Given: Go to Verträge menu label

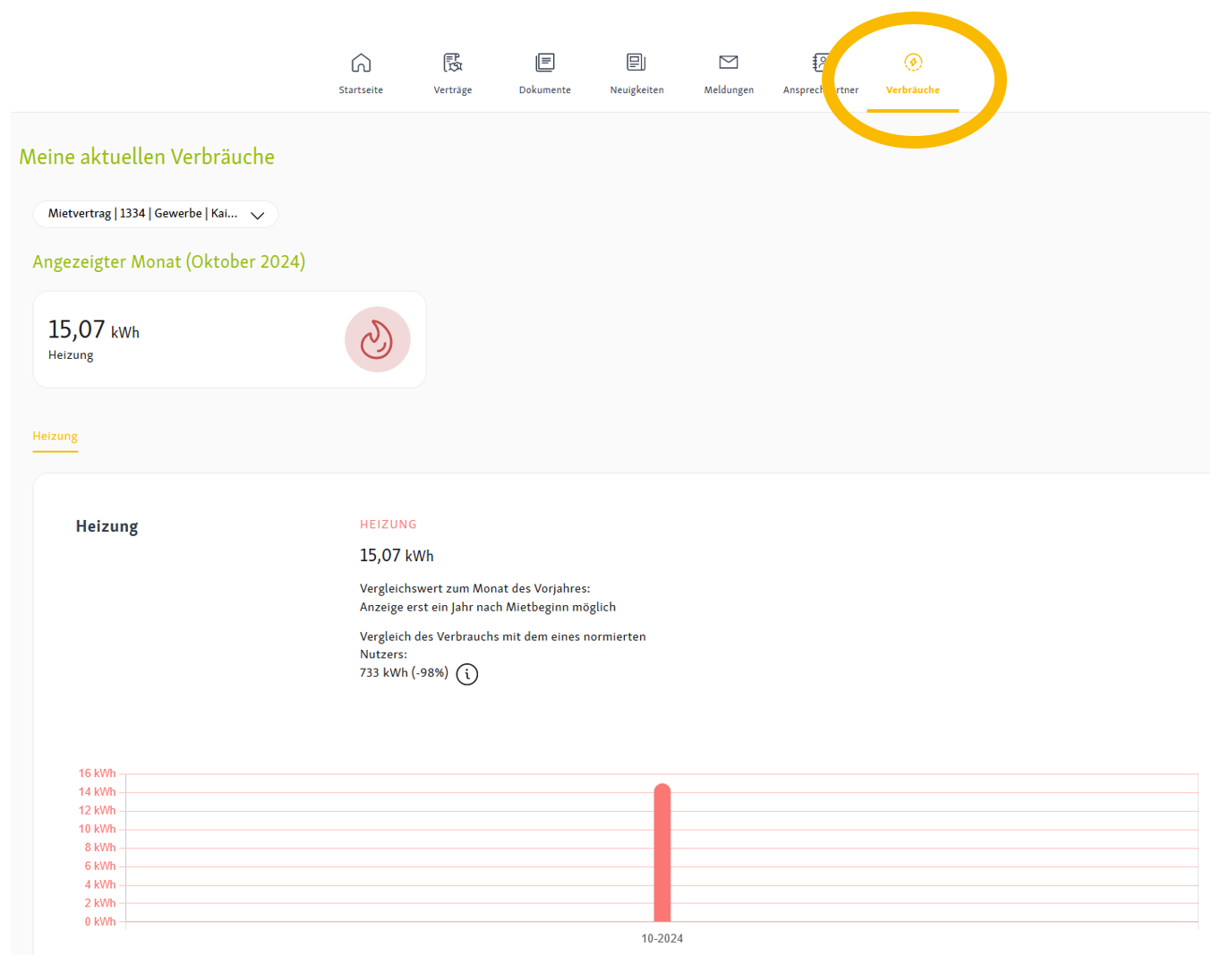Looking at the screenshot, I should pyautogui.click(x=453, y=90).
